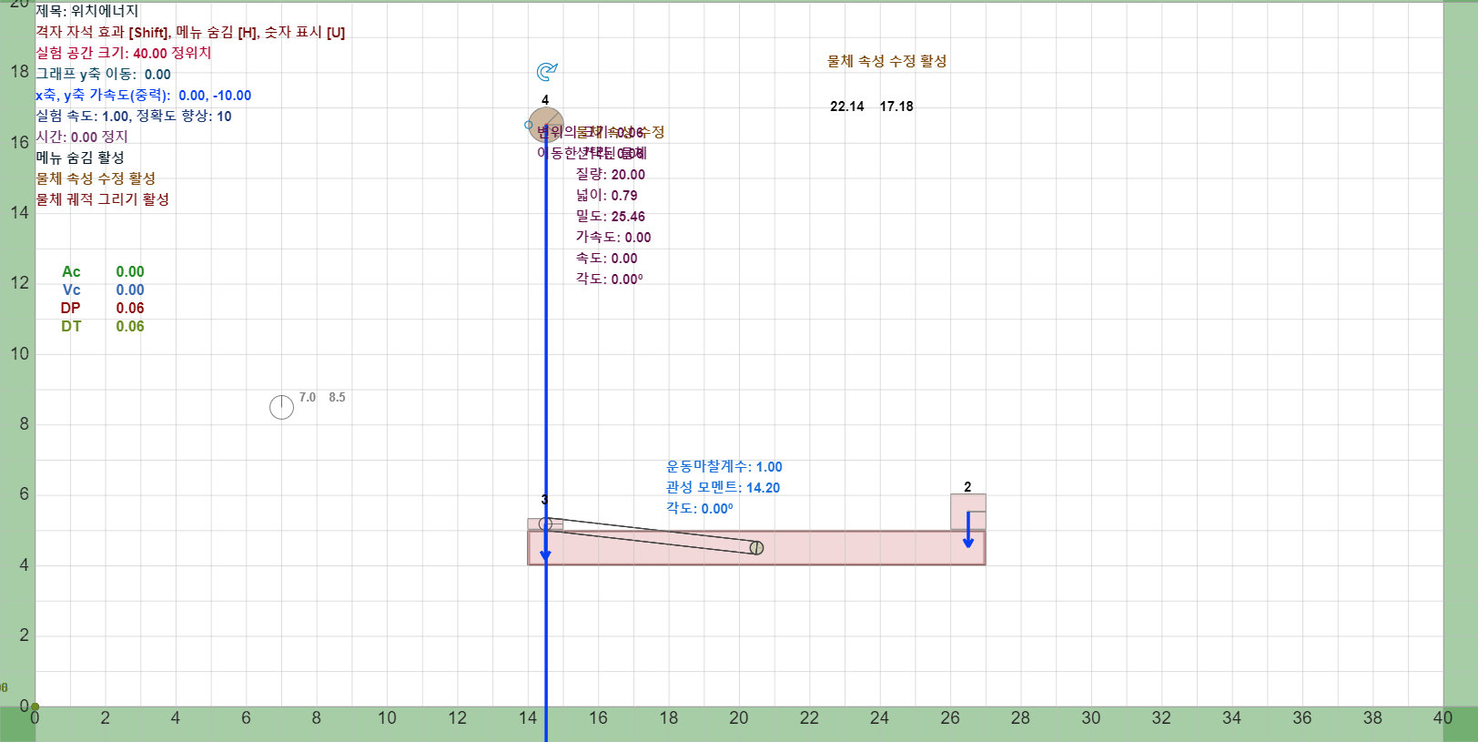Click the '운동마찰계수: 1.00' friction value
1478x742 pixels.
[724, 466]
